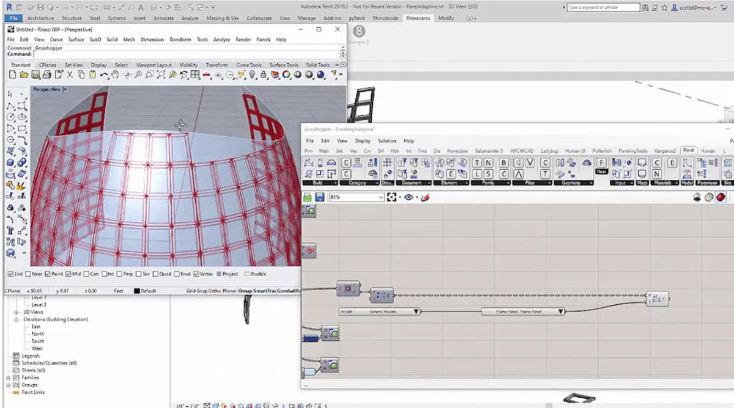Expand the 3D Views tree node
The image size is (734, 408).
tap(17, 312)
